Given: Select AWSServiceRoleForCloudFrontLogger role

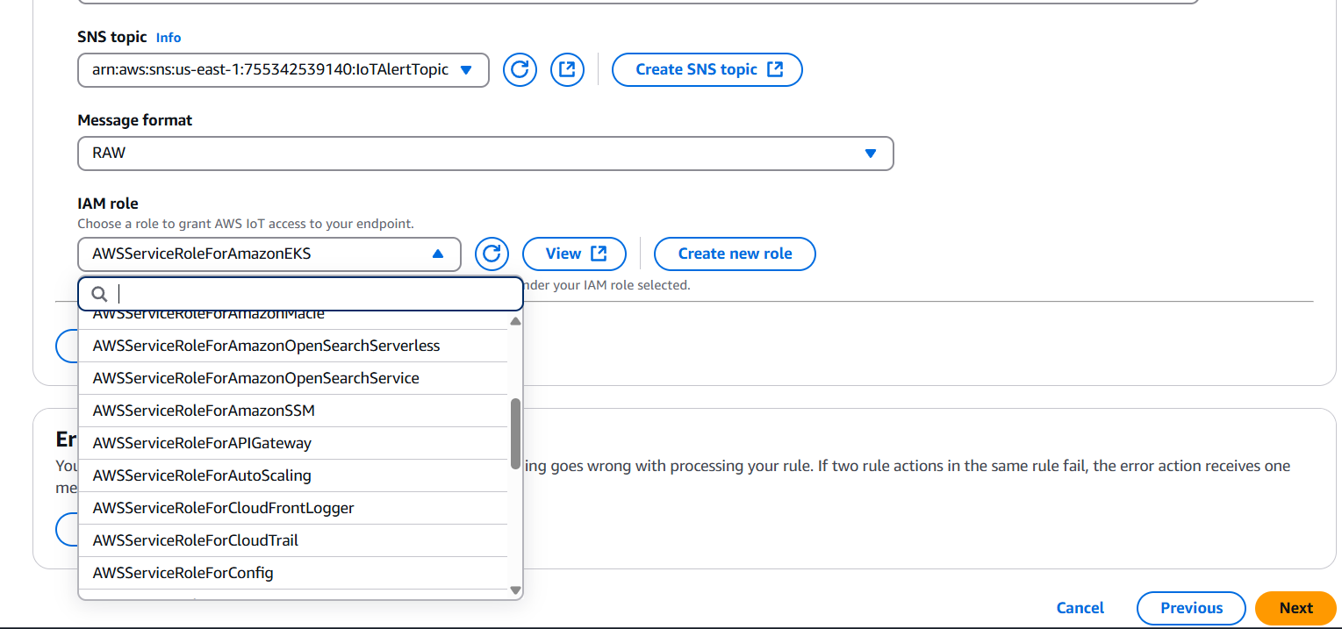Looking at the screenshot, I should [x=293, y=508].
